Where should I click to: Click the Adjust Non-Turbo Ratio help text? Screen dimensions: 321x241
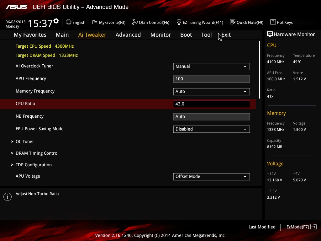coord(37,194)
